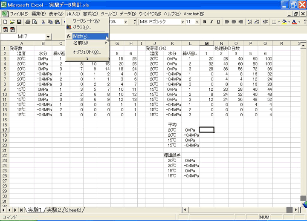
Task: Click the Open file folder icon
Action: [x=12, y=22]
